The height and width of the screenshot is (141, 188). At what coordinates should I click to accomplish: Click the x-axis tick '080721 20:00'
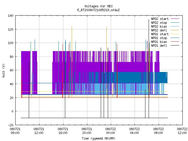(x=87, y=131)
